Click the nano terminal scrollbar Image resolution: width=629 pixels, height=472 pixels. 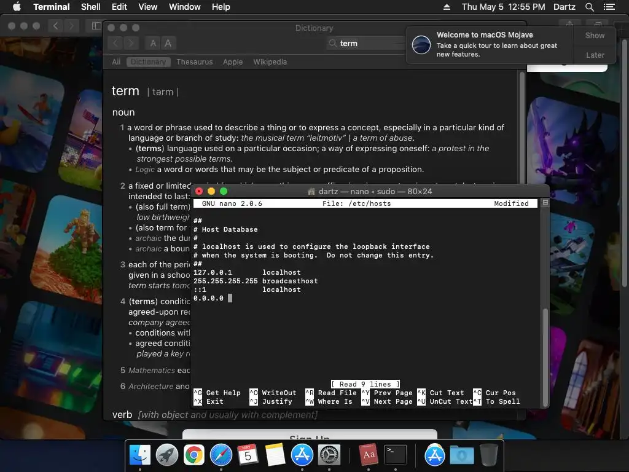pyautogui.click(x=545, y=357)
